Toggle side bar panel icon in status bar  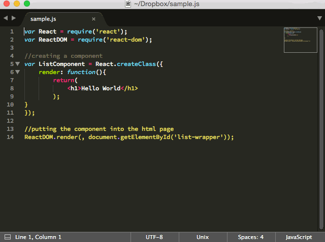coord(8,237)
